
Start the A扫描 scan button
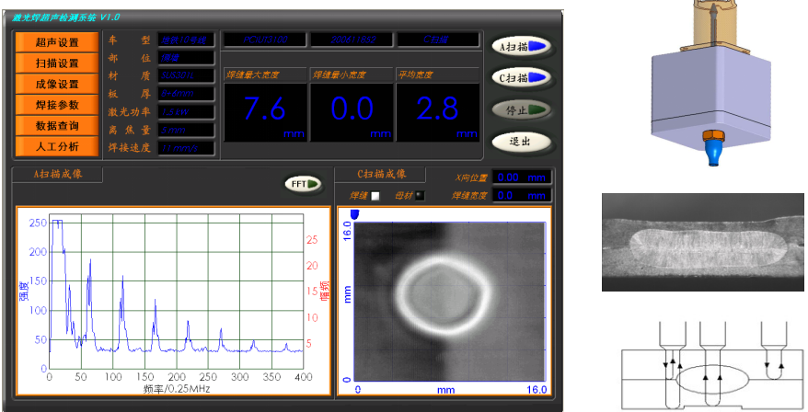coord(521,46)
